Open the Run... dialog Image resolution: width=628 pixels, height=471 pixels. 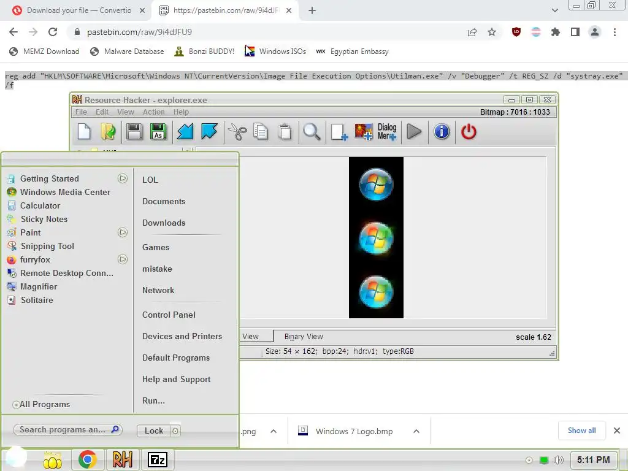point(153,400)
